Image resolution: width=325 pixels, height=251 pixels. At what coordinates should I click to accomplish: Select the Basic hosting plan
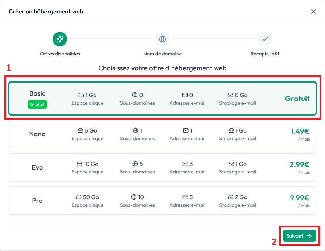click(162, 98)
